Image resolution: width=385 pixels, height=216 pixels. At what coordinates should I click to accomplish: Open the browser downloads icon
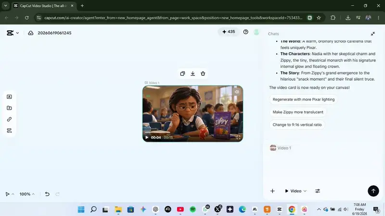pyautogui.click(x=348, y=18)
